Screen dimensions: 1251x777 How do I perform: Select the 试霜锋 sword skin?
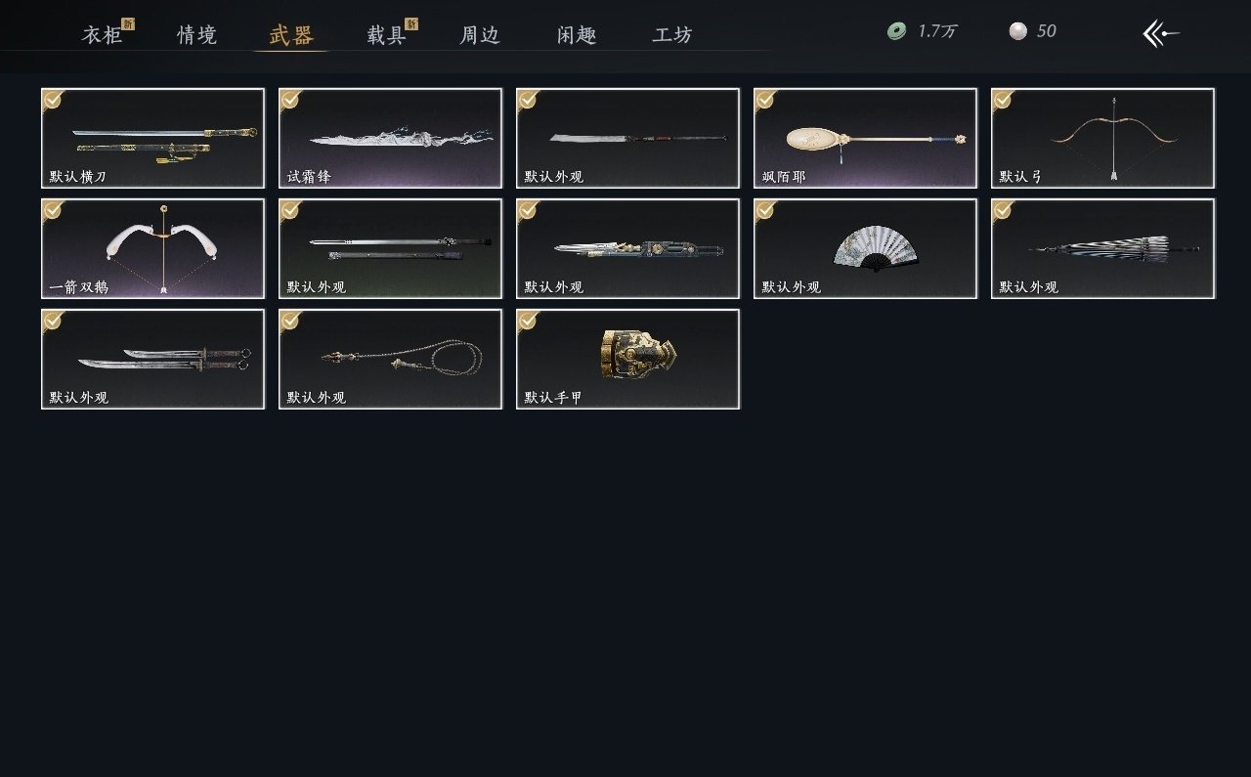pos(390,138)
